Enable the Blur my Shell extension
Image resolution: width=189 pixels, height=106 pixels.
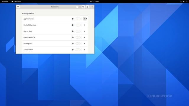78,31
